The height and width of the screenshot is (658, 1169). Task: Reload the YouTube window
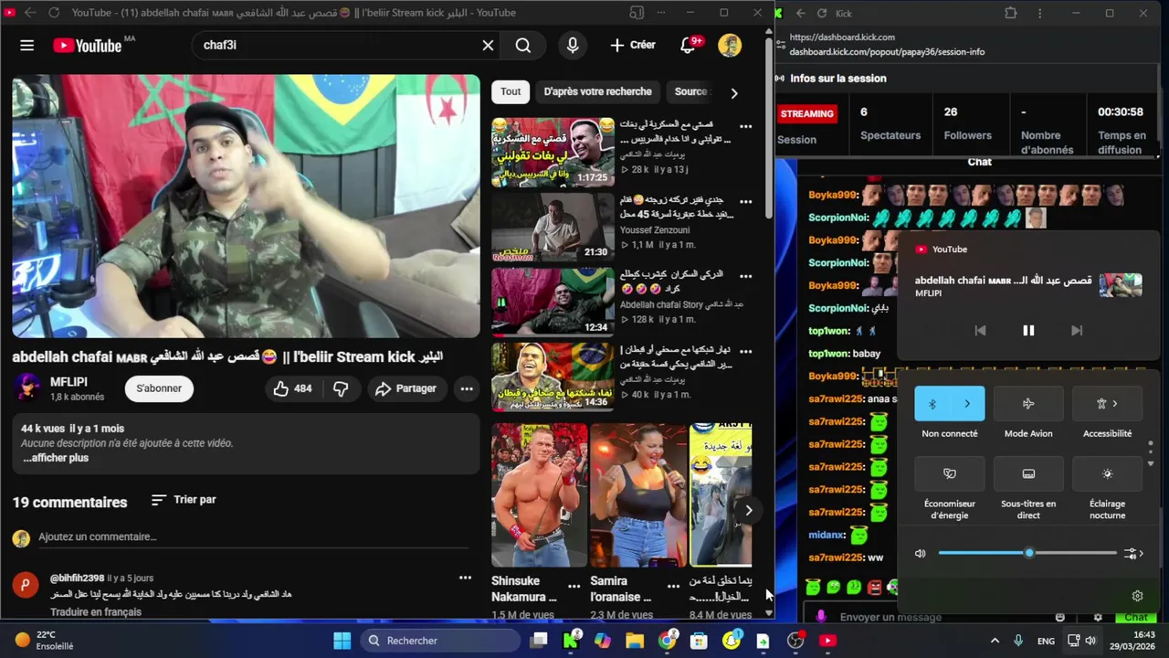54,13
